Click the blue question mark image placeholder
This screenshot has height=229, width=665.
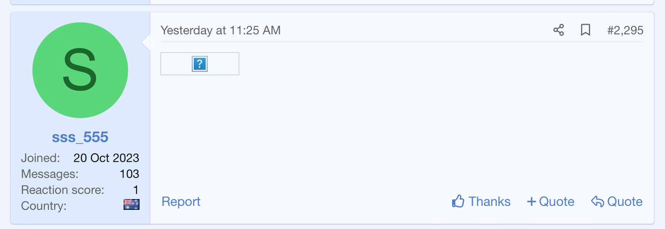199,64
